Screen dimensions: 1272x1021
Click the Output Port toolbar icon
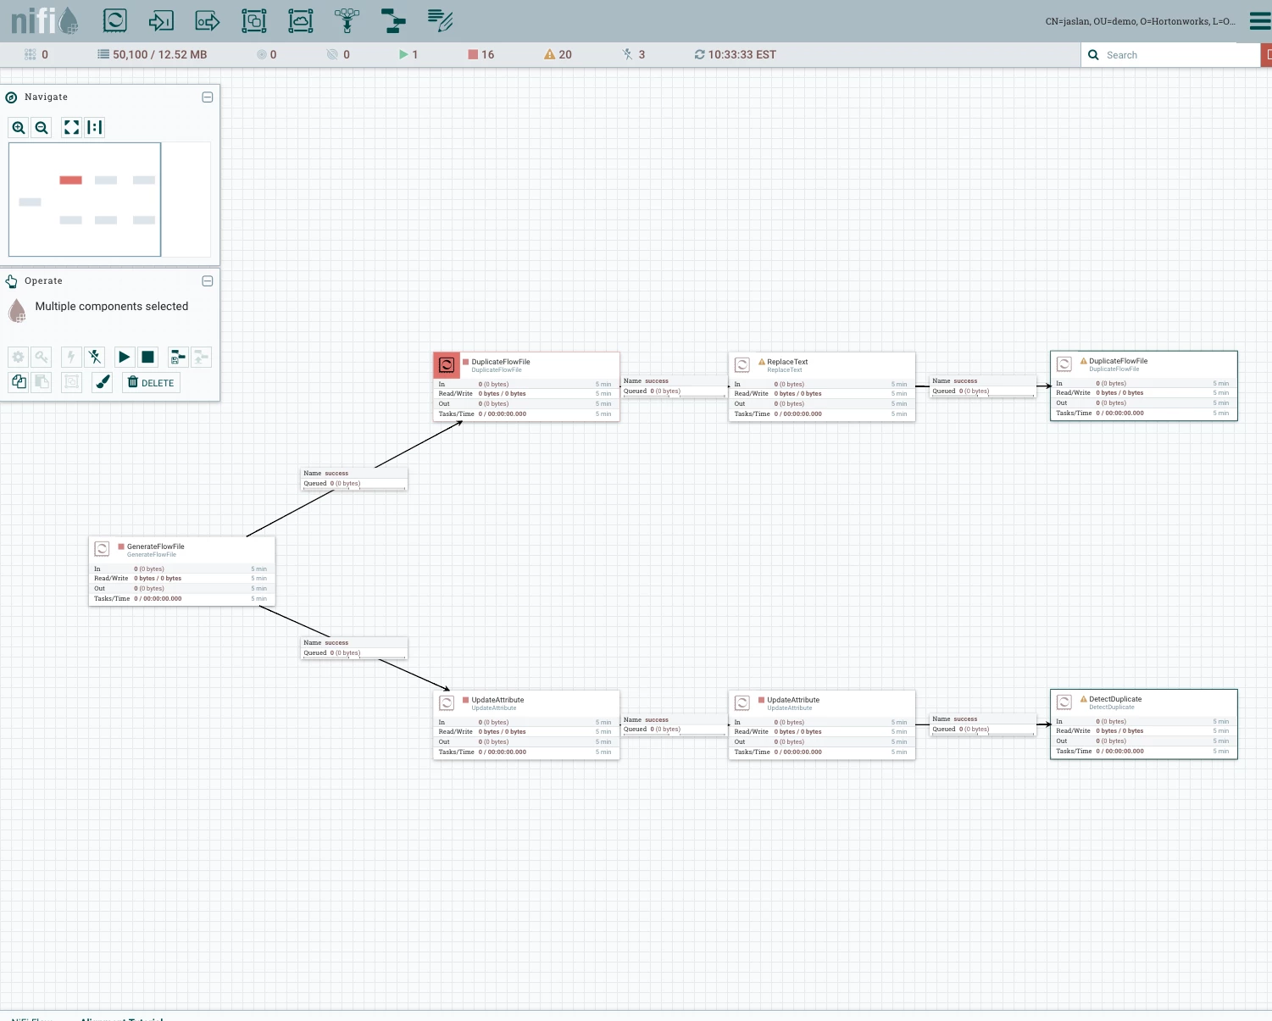click(x=208, y=20)
